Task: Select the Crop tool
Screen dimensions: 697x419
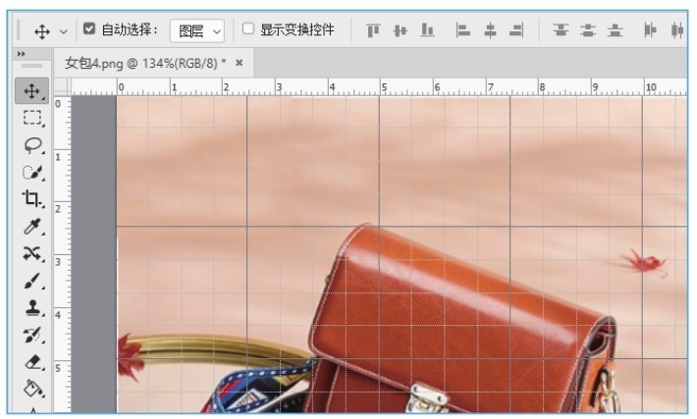Action: tap(32, 199)
